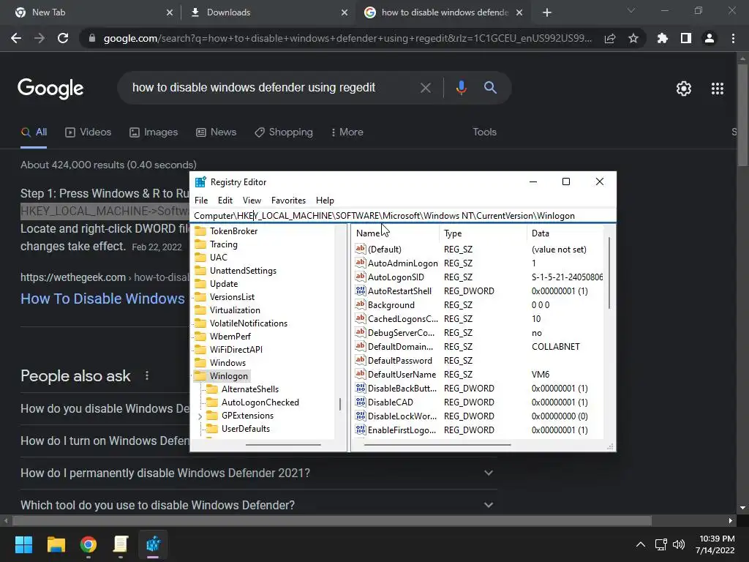
Task: Select Shopping search filter
Action: coord(284,132)
